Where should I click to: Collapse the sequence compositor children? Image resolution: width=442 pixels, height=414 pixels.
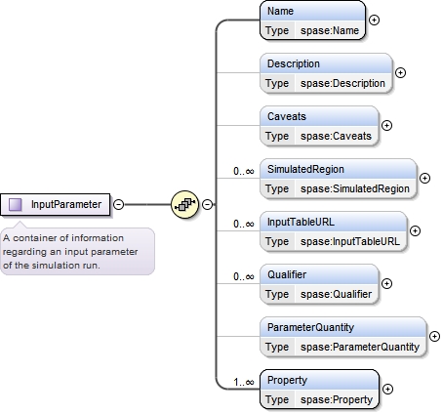[x=208, y=204]
